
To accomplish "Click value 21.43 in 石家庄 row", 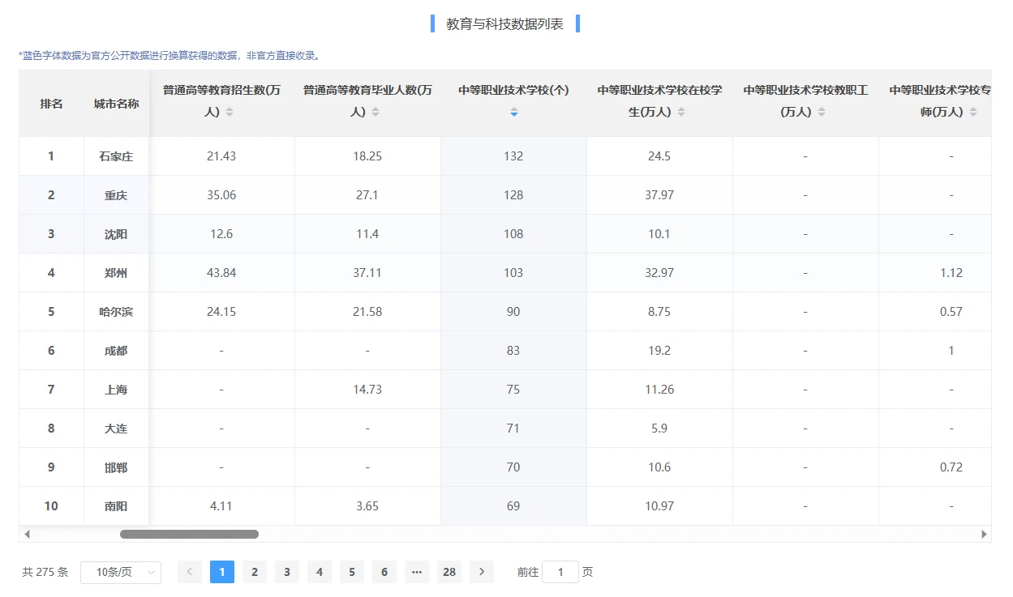I will pos(221,156).
